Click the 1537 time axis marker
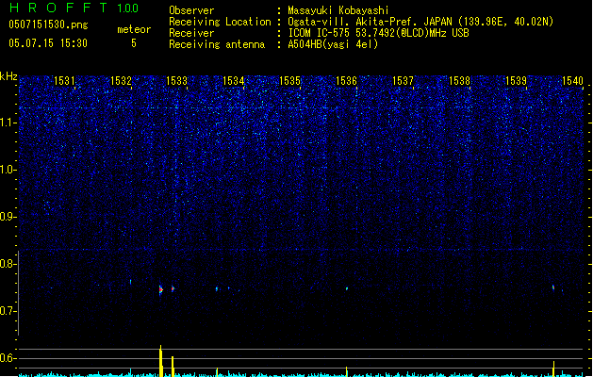 click(x=403, y=81)
